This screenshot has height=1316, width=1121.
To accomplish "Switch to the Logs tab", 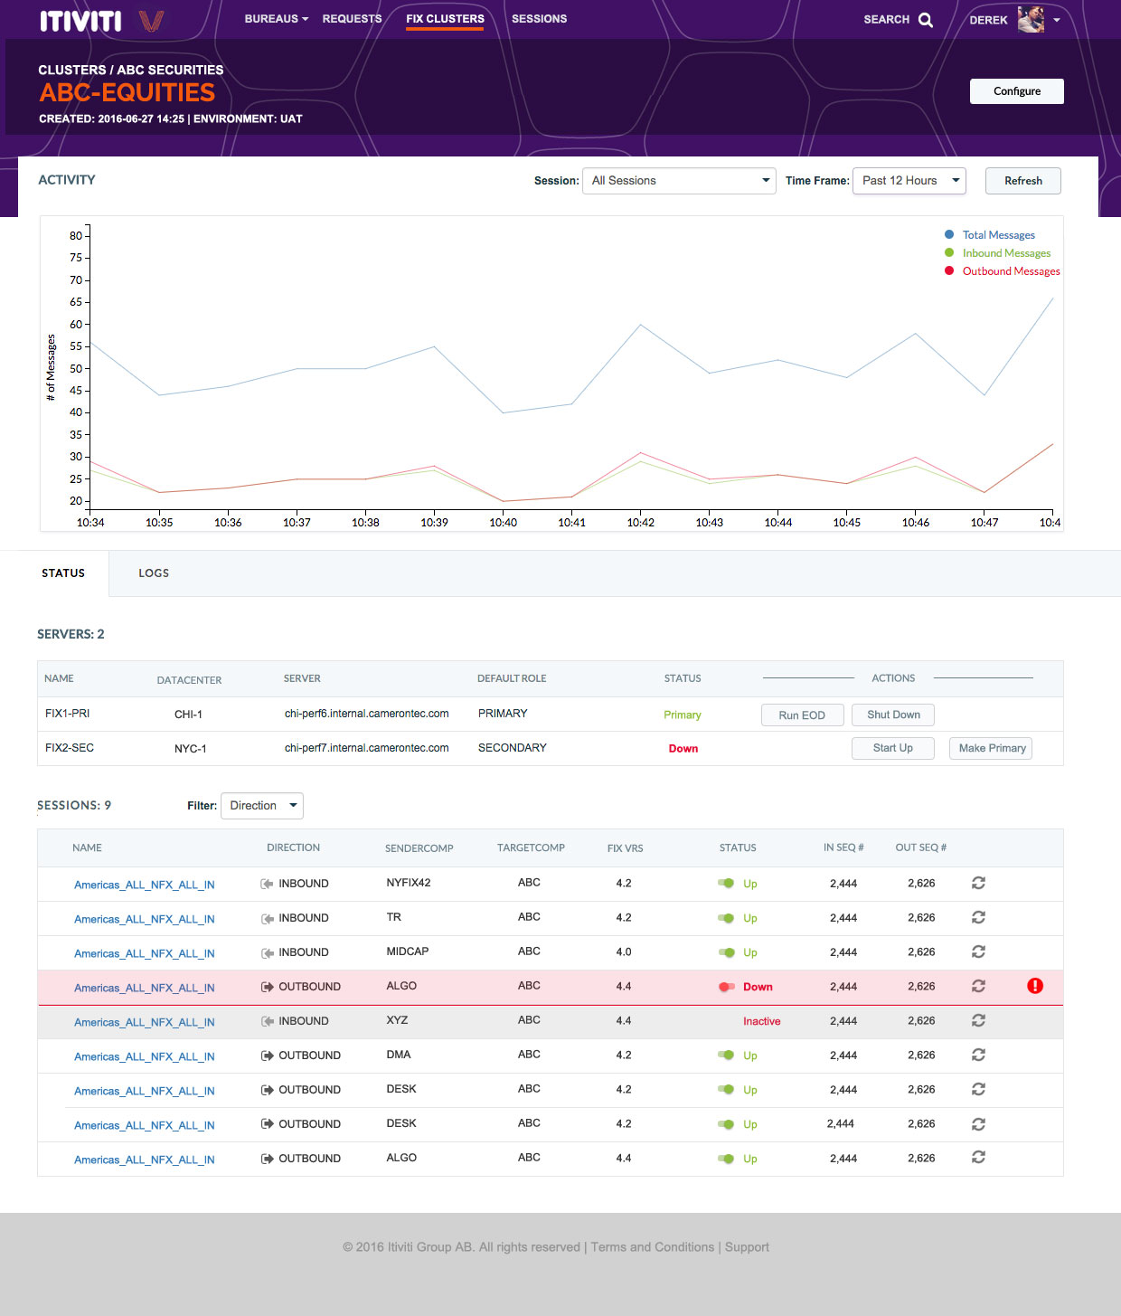I will (x=154, y=573).
